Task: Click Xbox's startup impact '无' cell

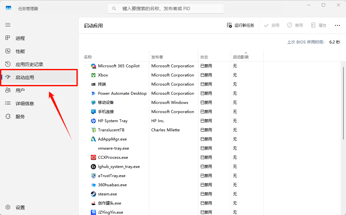Action: click(x=235, y=75)
